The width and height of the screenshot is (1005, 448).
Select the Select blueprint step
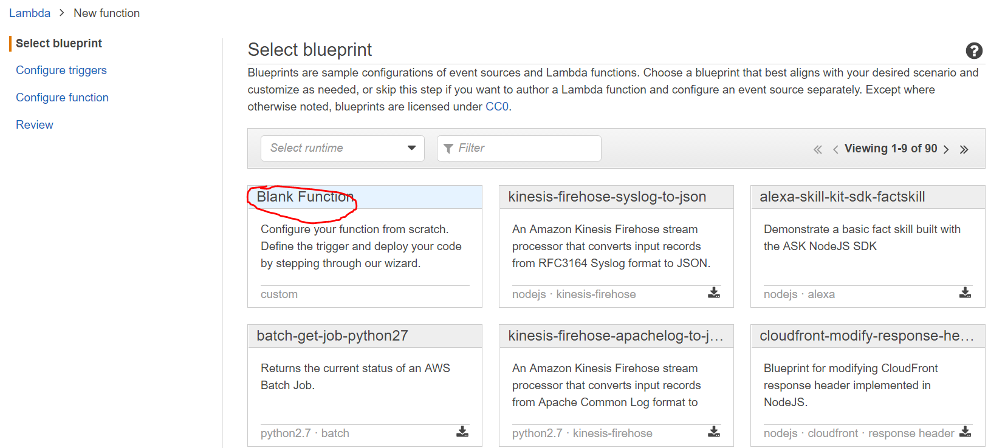[x=59, y=43]
